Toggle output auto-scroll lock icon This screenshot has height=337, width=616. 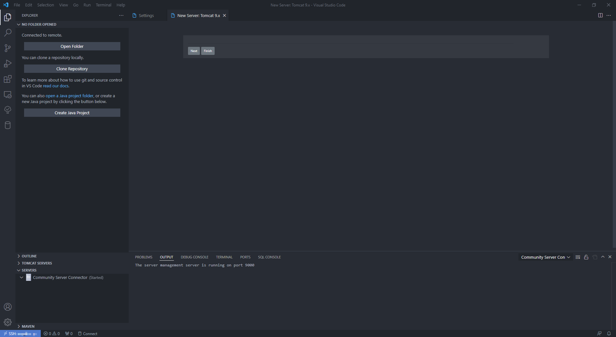point(586,257)
